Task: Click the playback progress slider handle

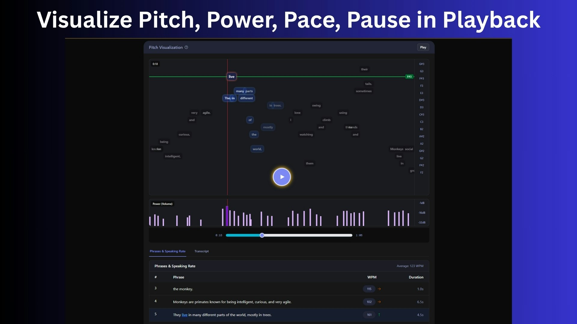Action: tap(262, 235)
